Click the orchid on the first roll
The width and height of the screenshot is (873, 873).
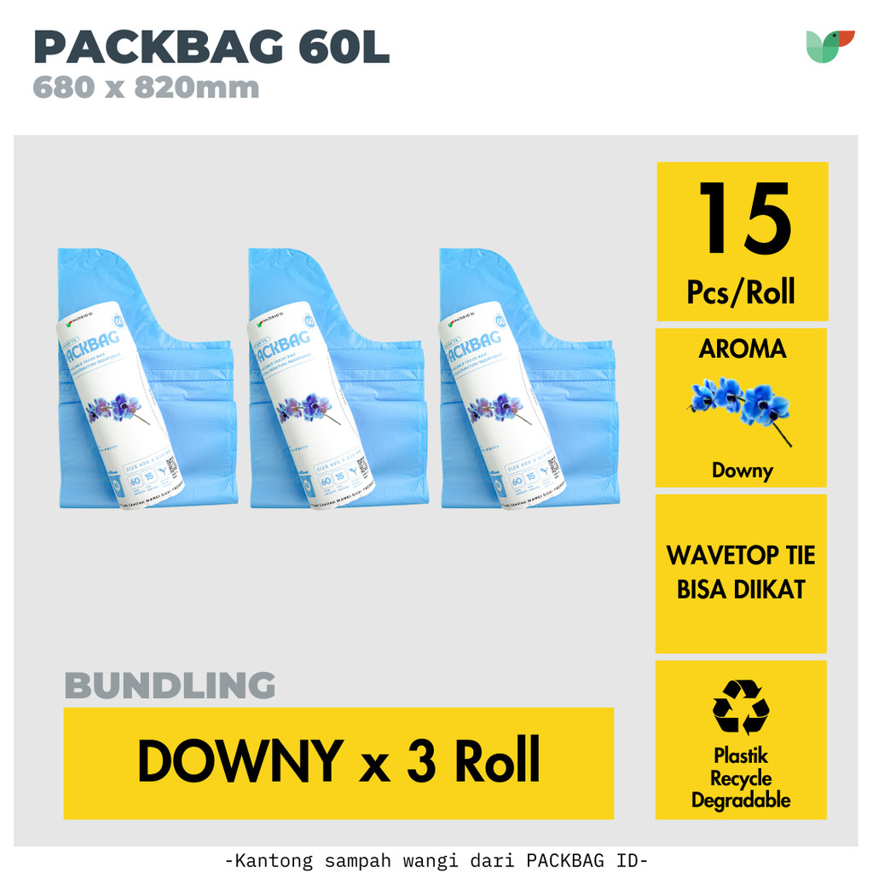pyautogui.click(x=118, y=409)
